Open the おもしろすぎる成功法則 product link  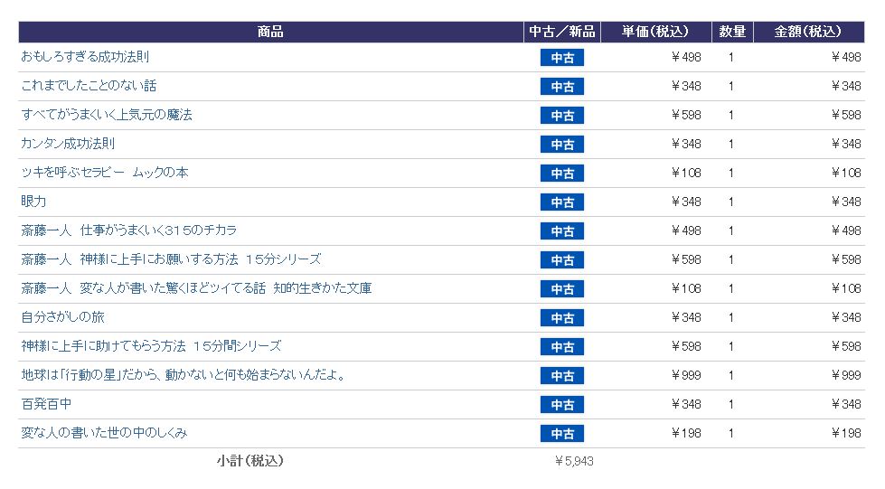click(85, 57)
